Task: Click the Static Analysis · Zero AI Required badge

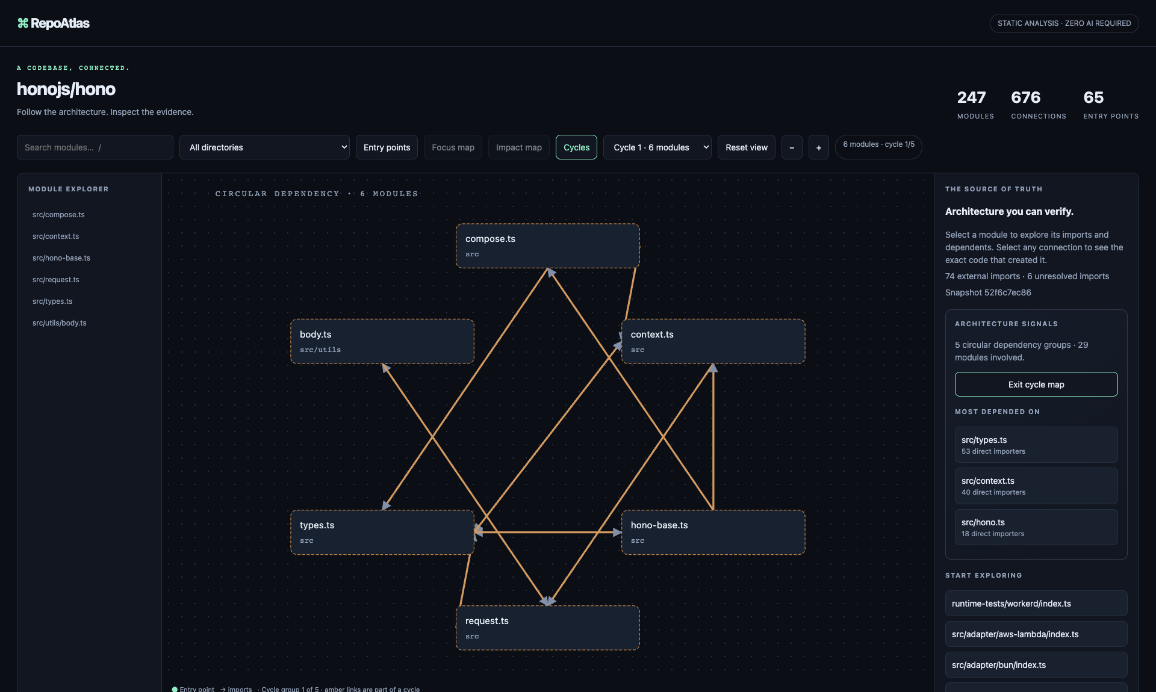Action: (1064, 23)
